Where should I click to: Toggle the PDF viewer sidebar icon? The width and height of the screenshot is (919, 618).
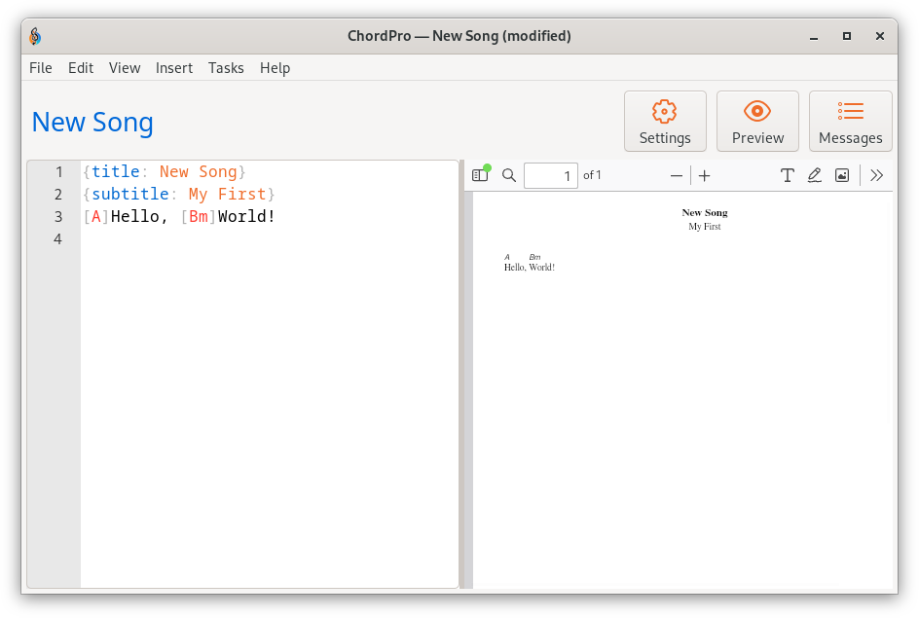[x=480, y=175]
